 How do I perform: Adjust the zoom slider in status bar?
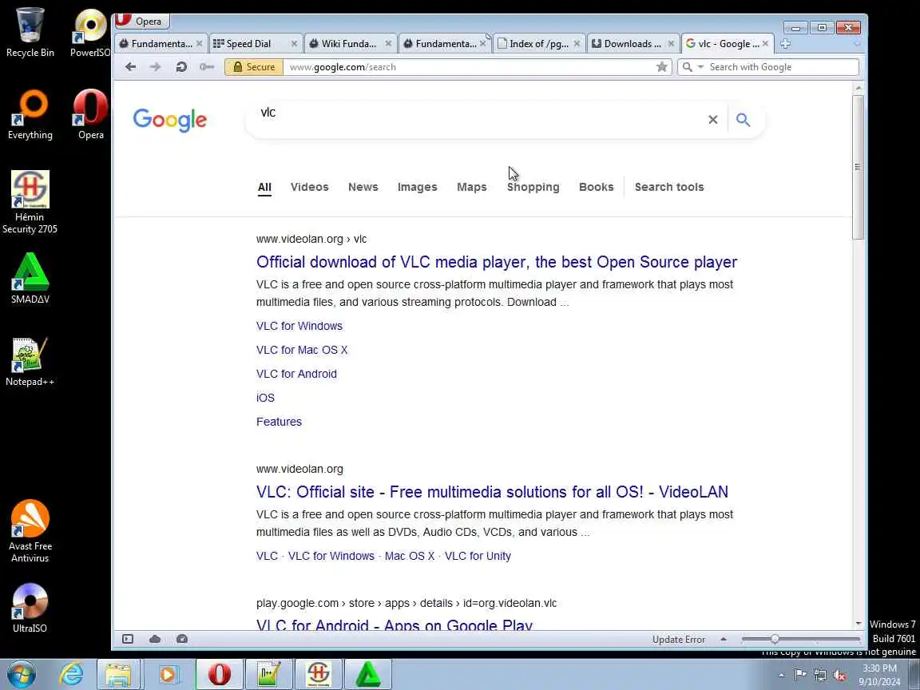pyautogui.click(x=775, y=640)
